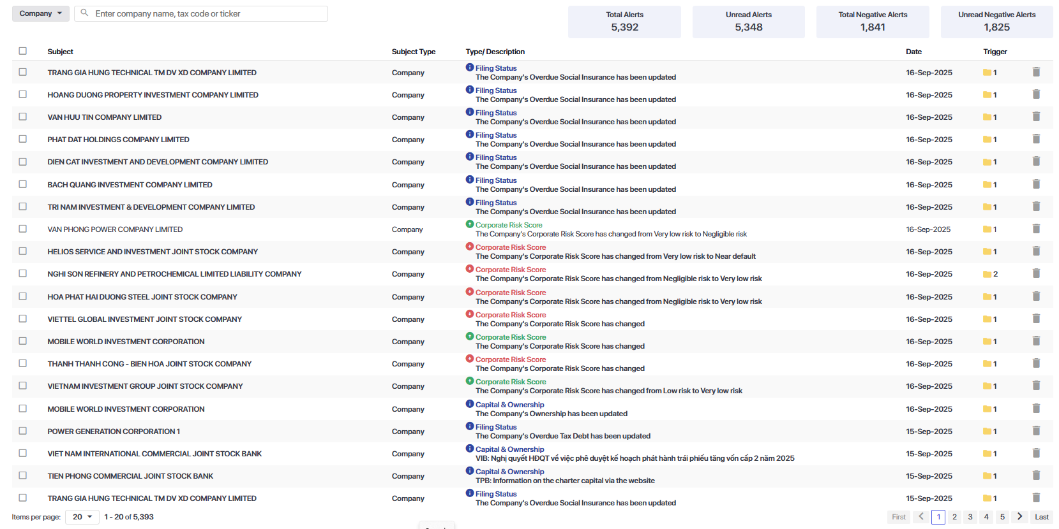This screenshot has width=1059, height=529.
Task: Delete the TIEN PHONG COMMERCIAL BANK alert
Action: pyautogui.click(x=1036, y=475)
